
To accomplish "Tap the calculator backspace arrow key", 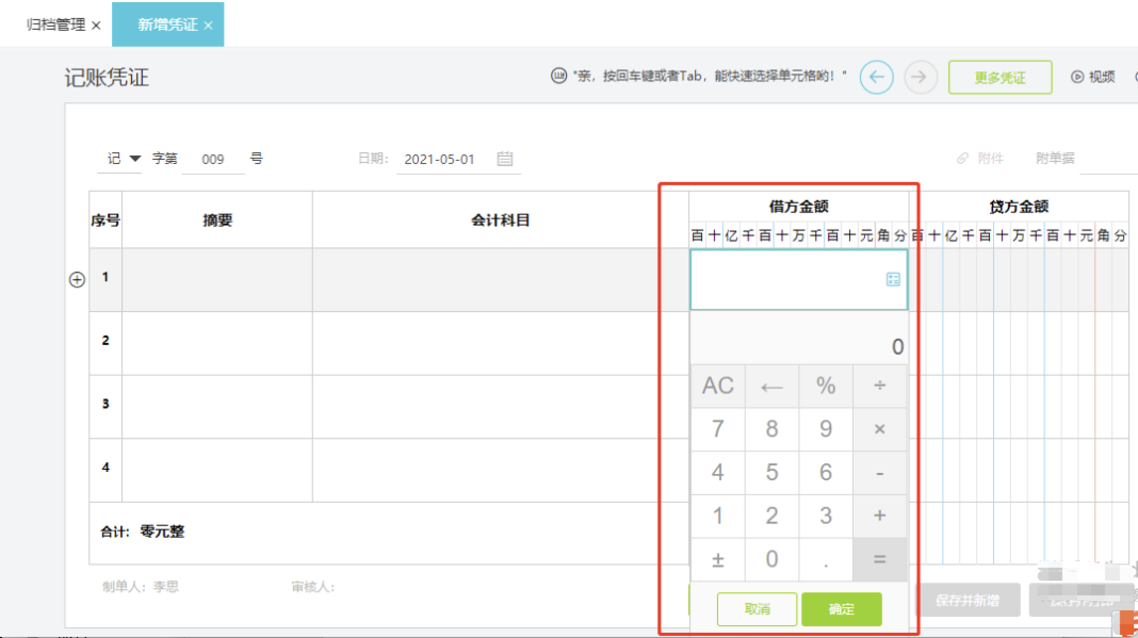I will (771, 386).
